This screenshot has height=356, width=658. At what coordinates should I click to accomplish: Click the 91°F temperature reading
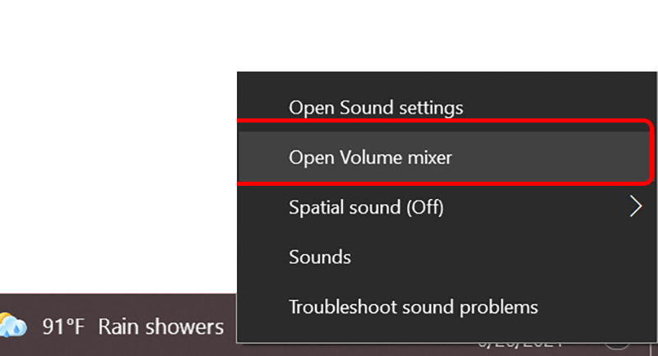(x=63, y=327)
